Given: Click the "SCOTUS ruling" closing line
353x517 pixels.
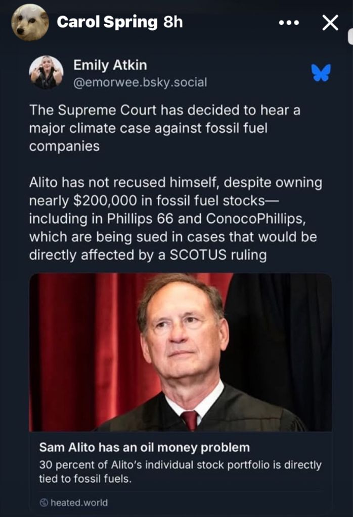Looking at the screenshot, I should click(x=217, y=254).
